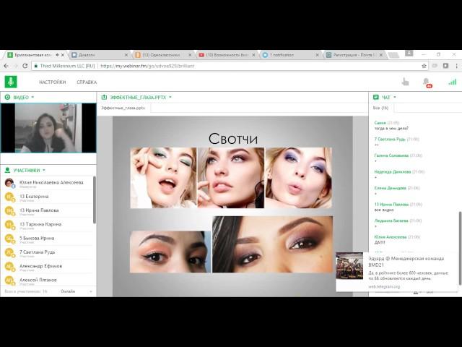Image resolution: width=462 pixels, height=347 pixels.
Task: Toggle the green microphone button
Action: click(x=11, y=82)
